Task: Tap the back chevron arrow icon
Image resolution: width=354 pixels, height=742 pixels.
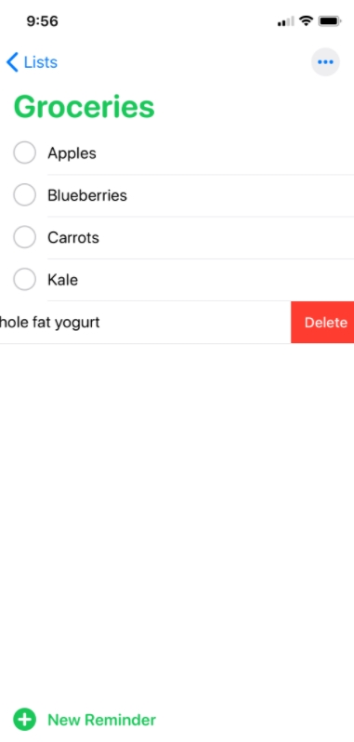Action: pyautogui.click(x=12, y=62)
